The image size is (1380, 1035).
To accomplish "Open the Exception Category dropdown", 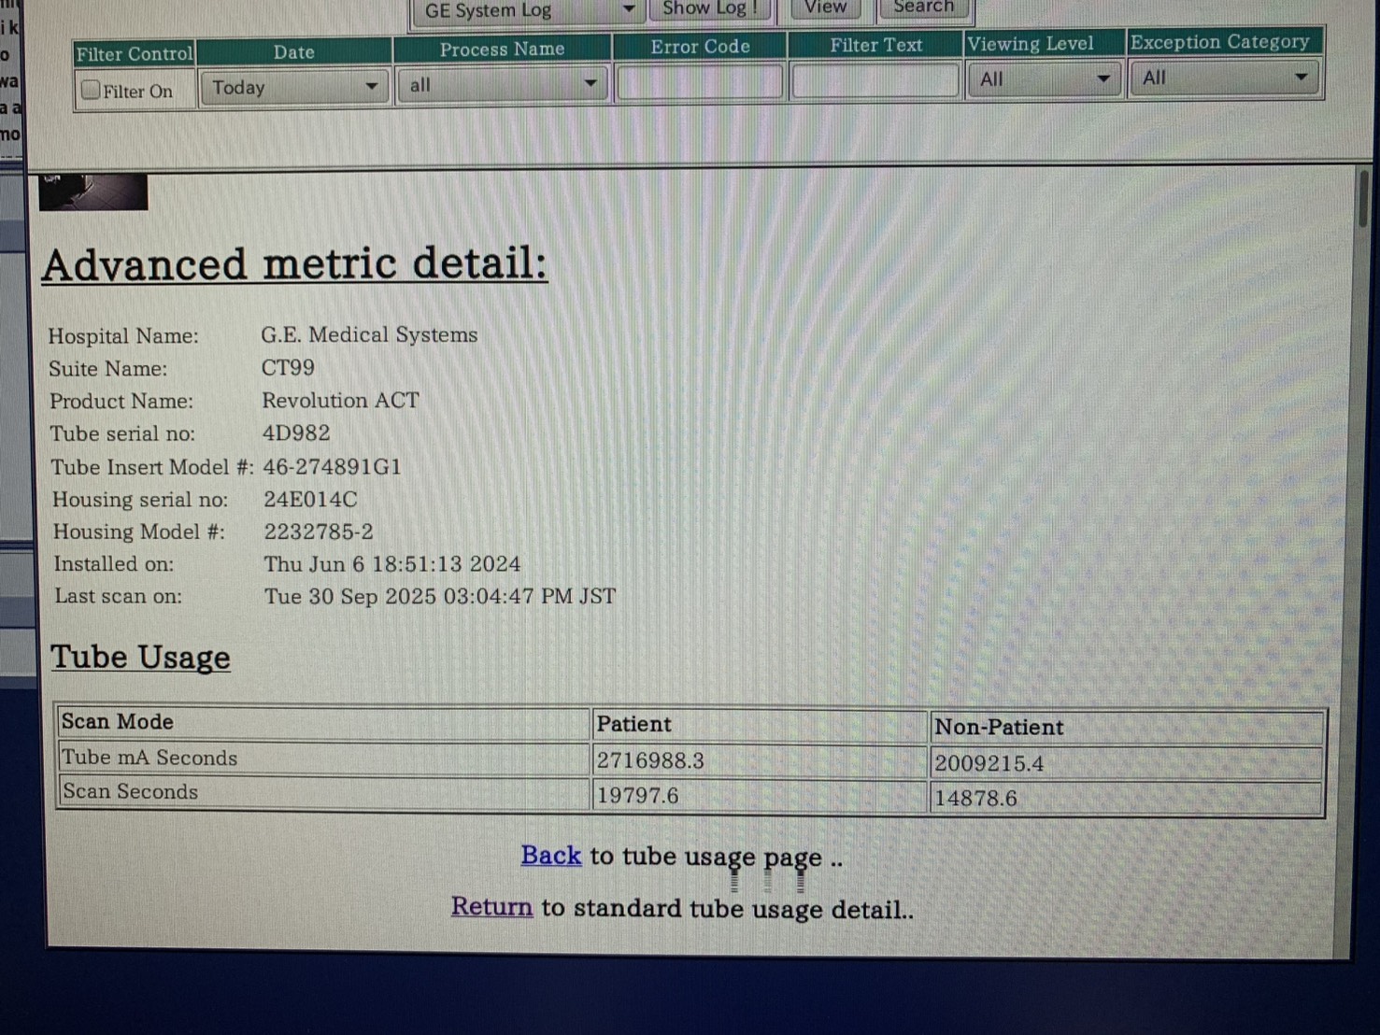I will click(x=1223, y=78).
